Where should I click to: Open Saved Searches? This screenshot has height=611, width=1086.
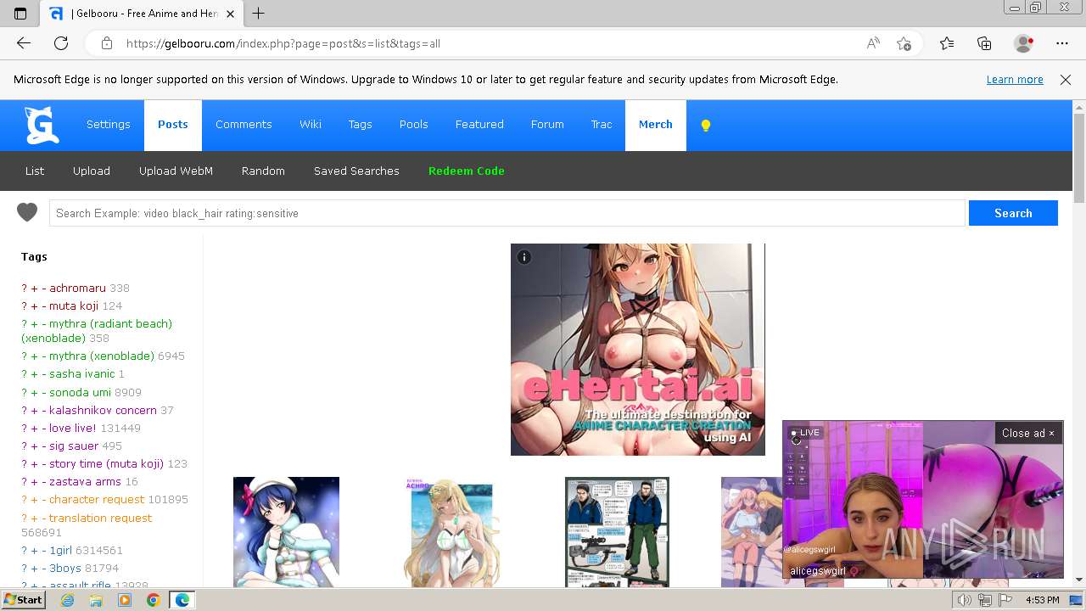[x=356, y=171]
